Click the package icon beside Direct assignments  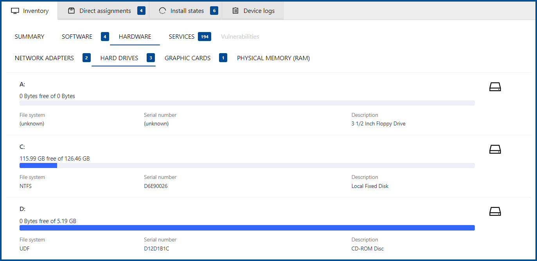click(71, 11)
